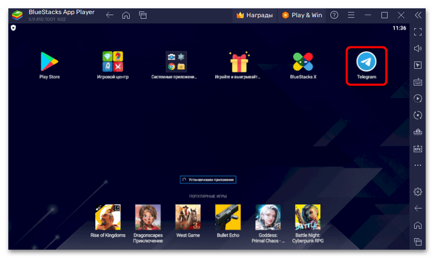Click the sidebar back arrow
The height and width of the screenshot is (258, 434).
click(x=418, y=208)
